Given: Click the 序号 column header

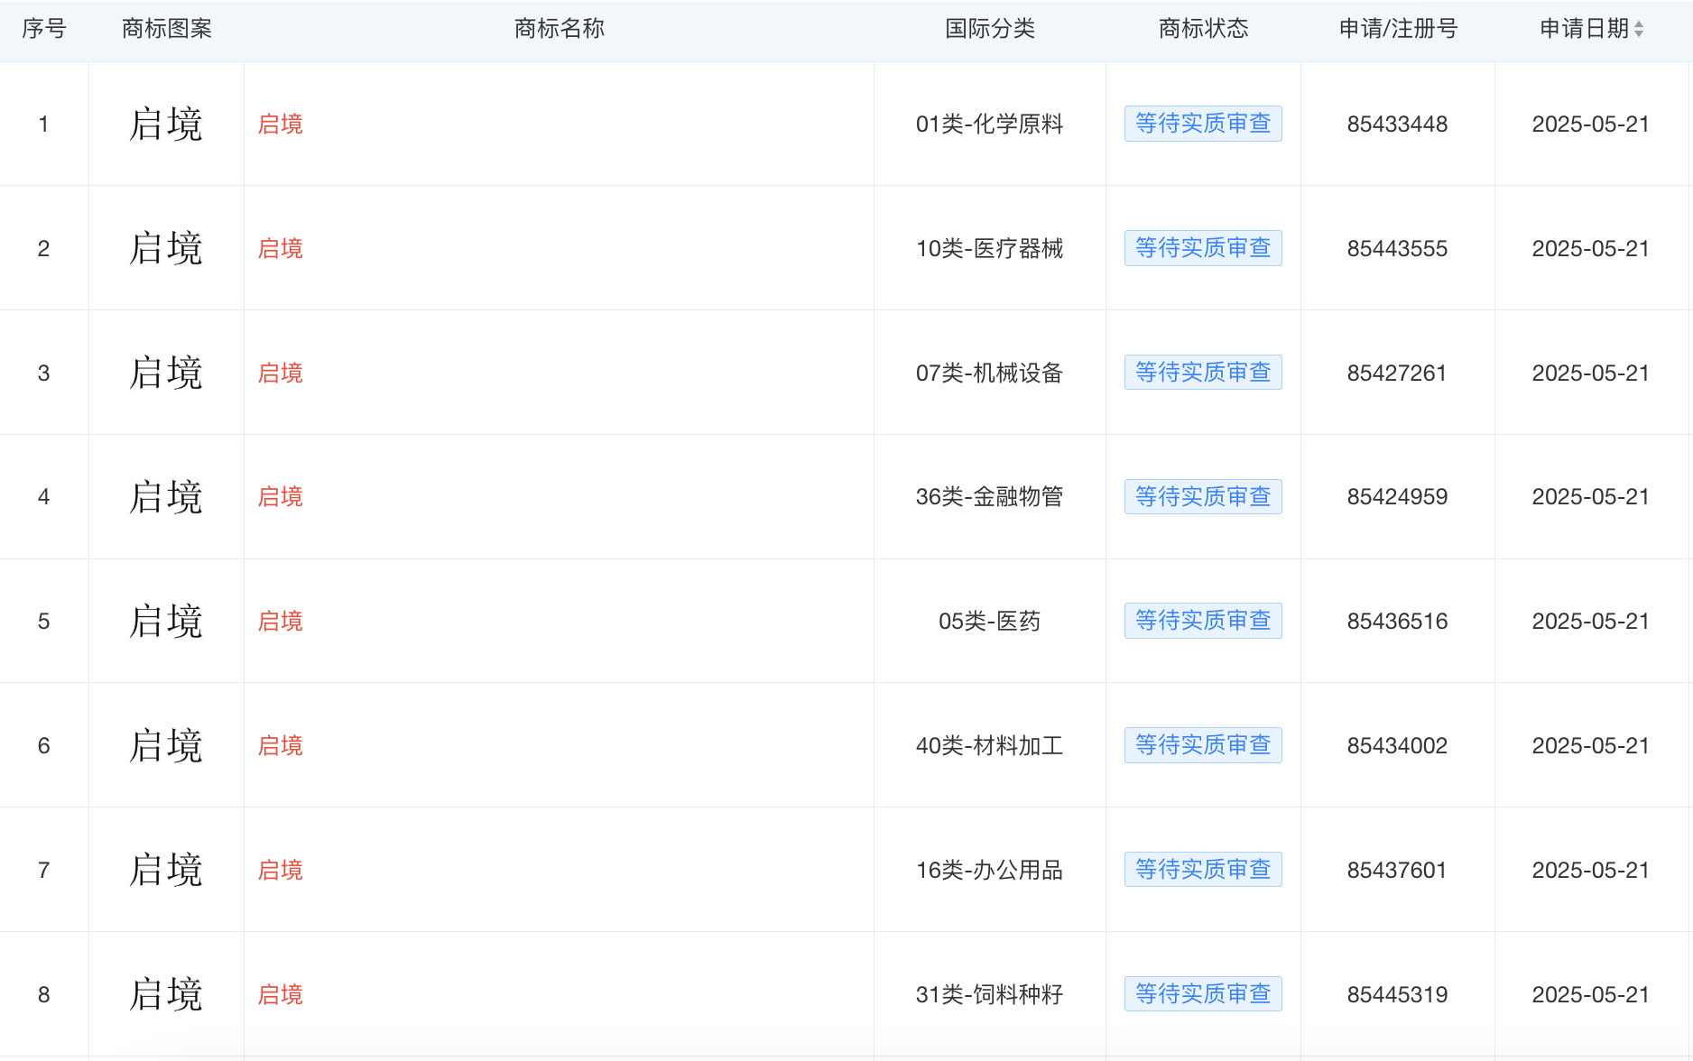Looking at the screenshot, I should [x=44, y=29].
